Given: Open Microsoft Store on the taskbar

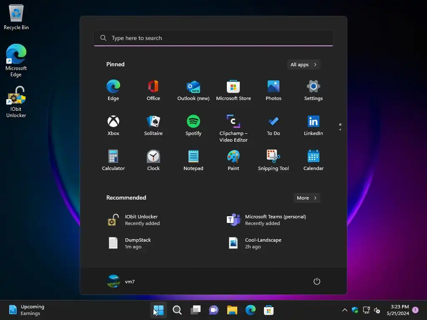Looking at the screenshot, I should pos(269,310).
